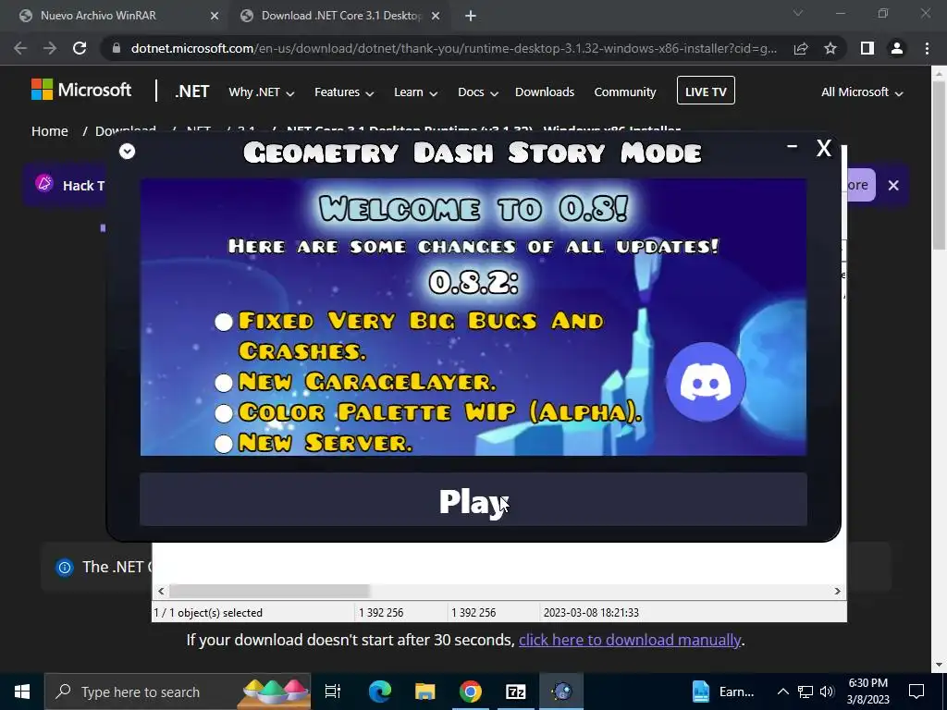Viewport: 947px width, 710px height.
Task: Open the network tray icon
Action: click(x=806, y=692)
